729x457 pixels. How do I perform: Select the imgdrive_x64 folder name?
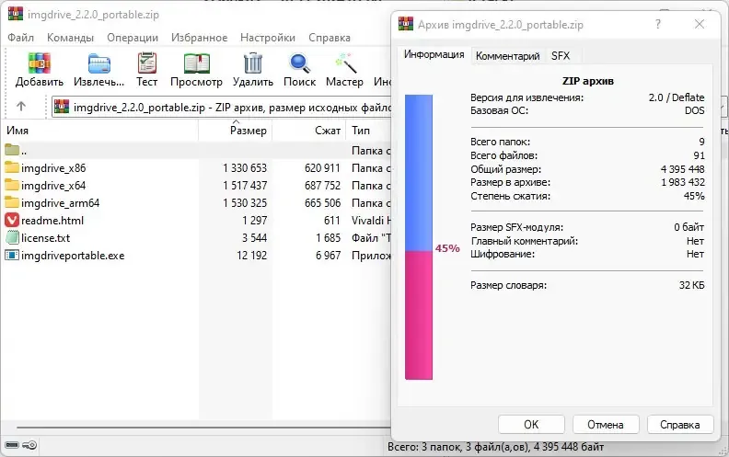point(53,186)
